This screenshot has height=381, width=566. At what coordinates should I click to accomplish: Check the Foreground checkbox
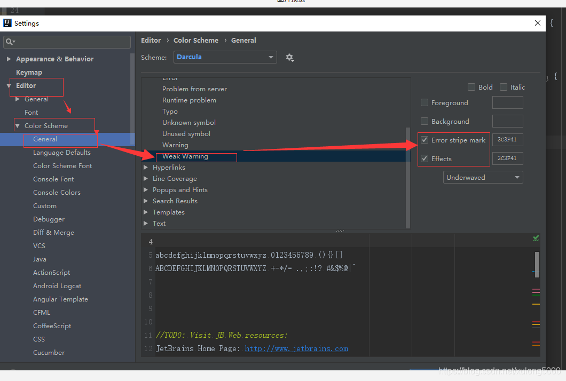[x=424, y=102]
